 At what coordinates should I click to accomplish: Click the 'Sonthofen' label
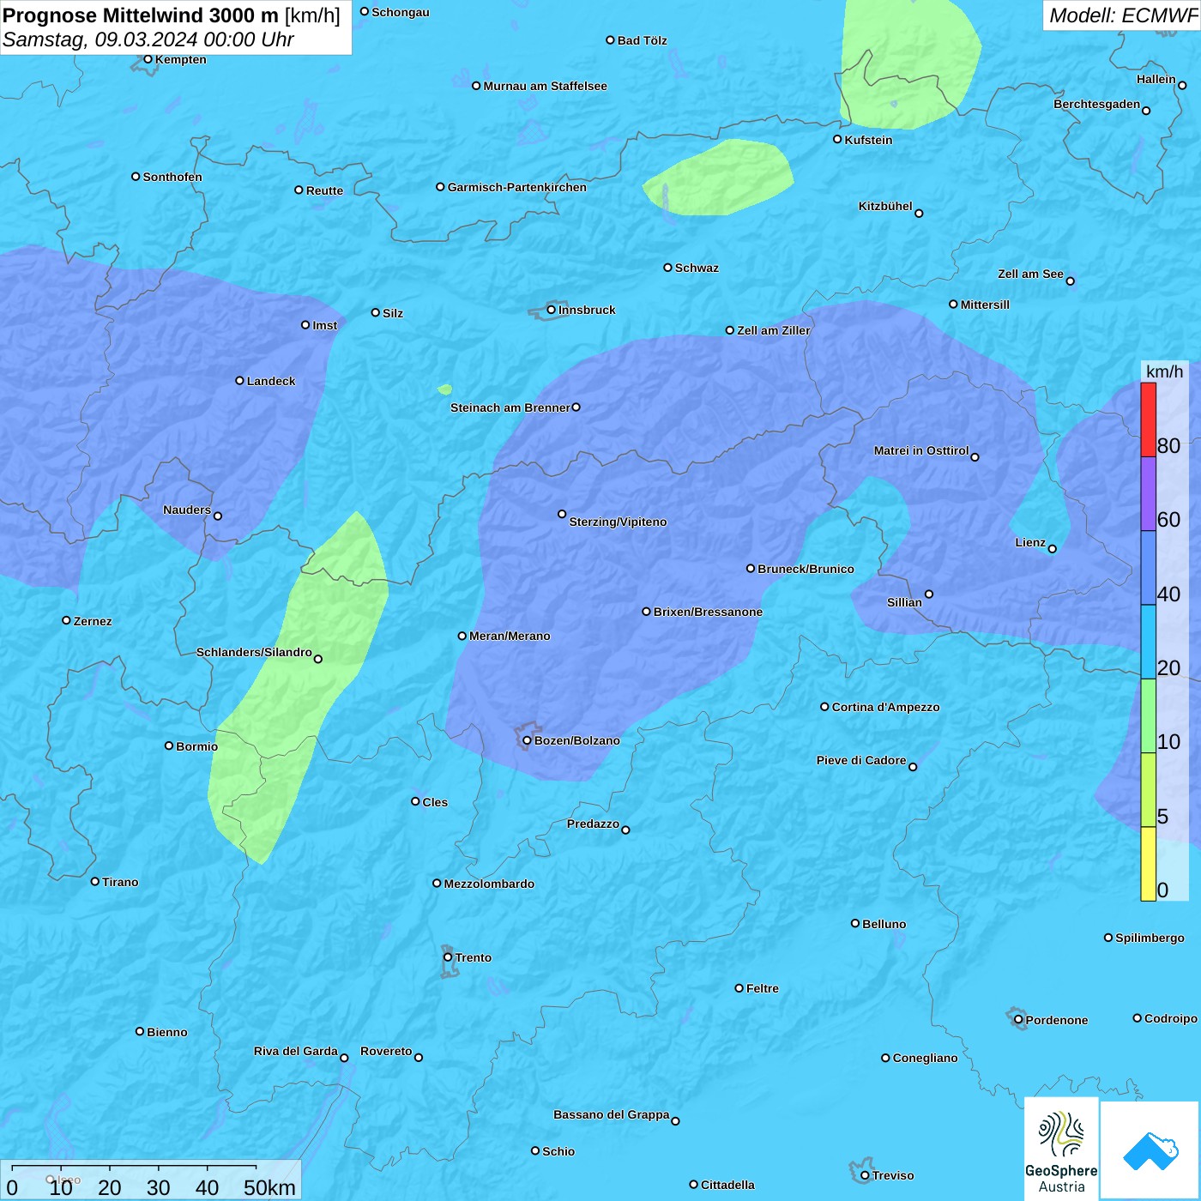pyautogui.click(x=172, y=177)
